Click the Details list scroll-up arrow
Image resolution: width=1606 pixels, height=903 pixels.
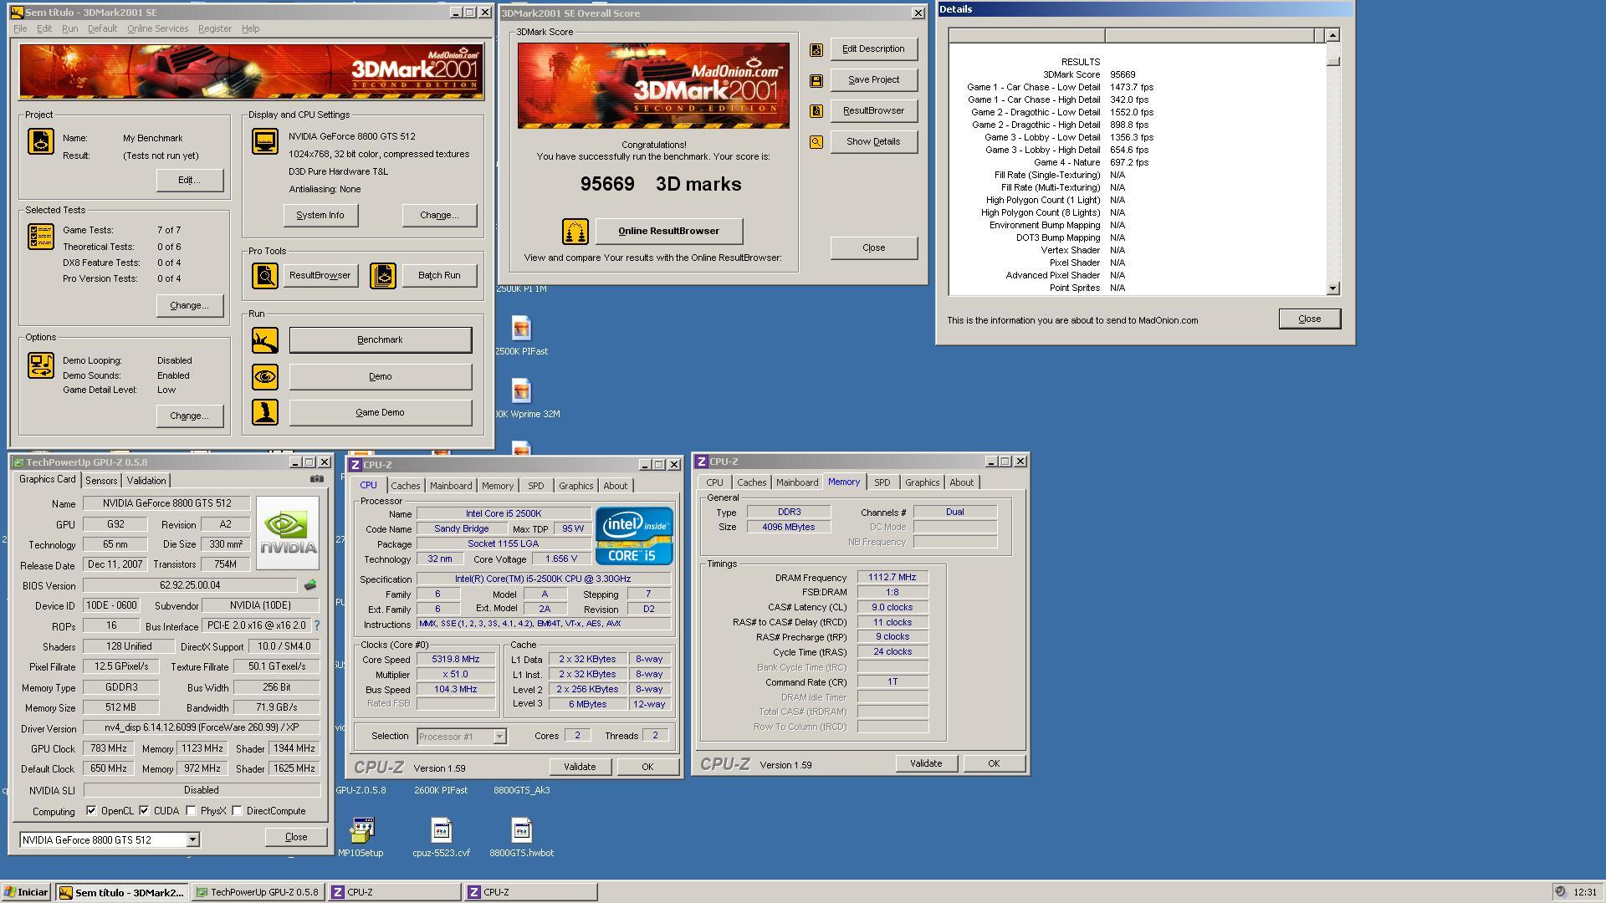pyautogui.click(x=1332, y=35)
